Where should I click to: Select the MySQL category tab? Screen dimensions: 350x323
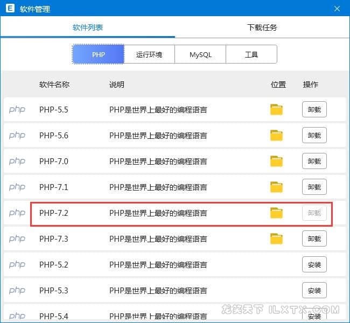pyautogui.click(x=200, y=54)
